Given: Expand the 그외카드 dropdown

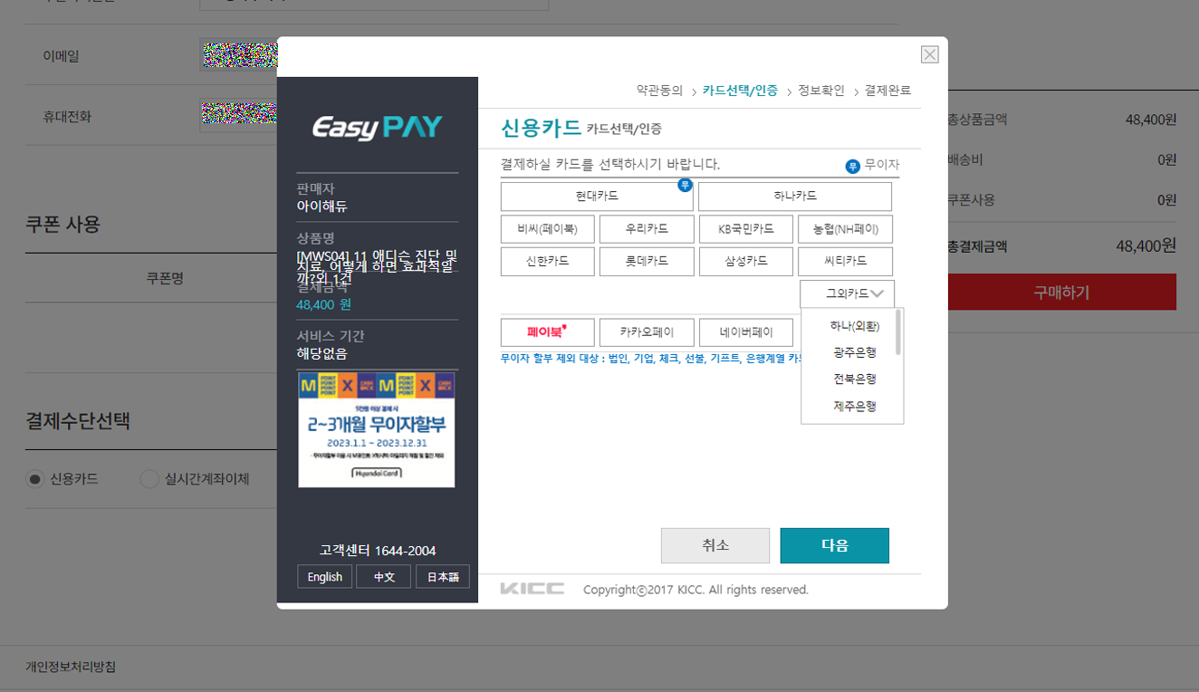Looking at the screenshot, I should click(847, 293).
